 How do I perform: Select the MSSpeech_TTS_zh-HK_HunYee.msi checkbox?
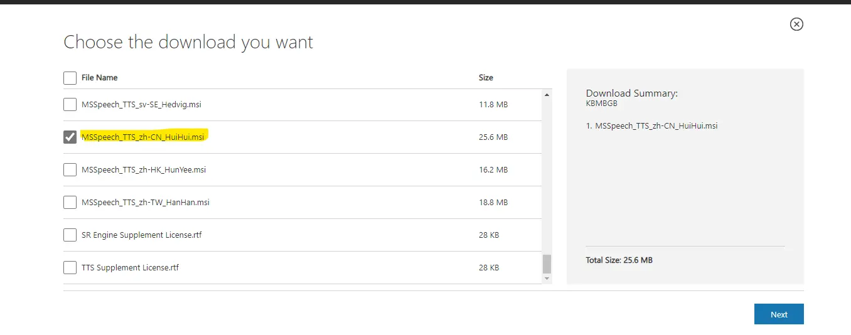pos(70,170)
